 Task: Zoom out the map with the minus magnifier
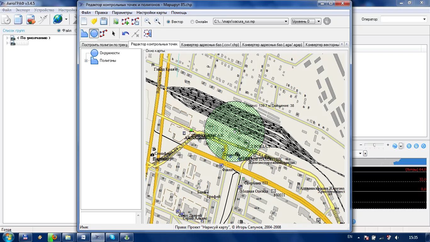(147, 21)
